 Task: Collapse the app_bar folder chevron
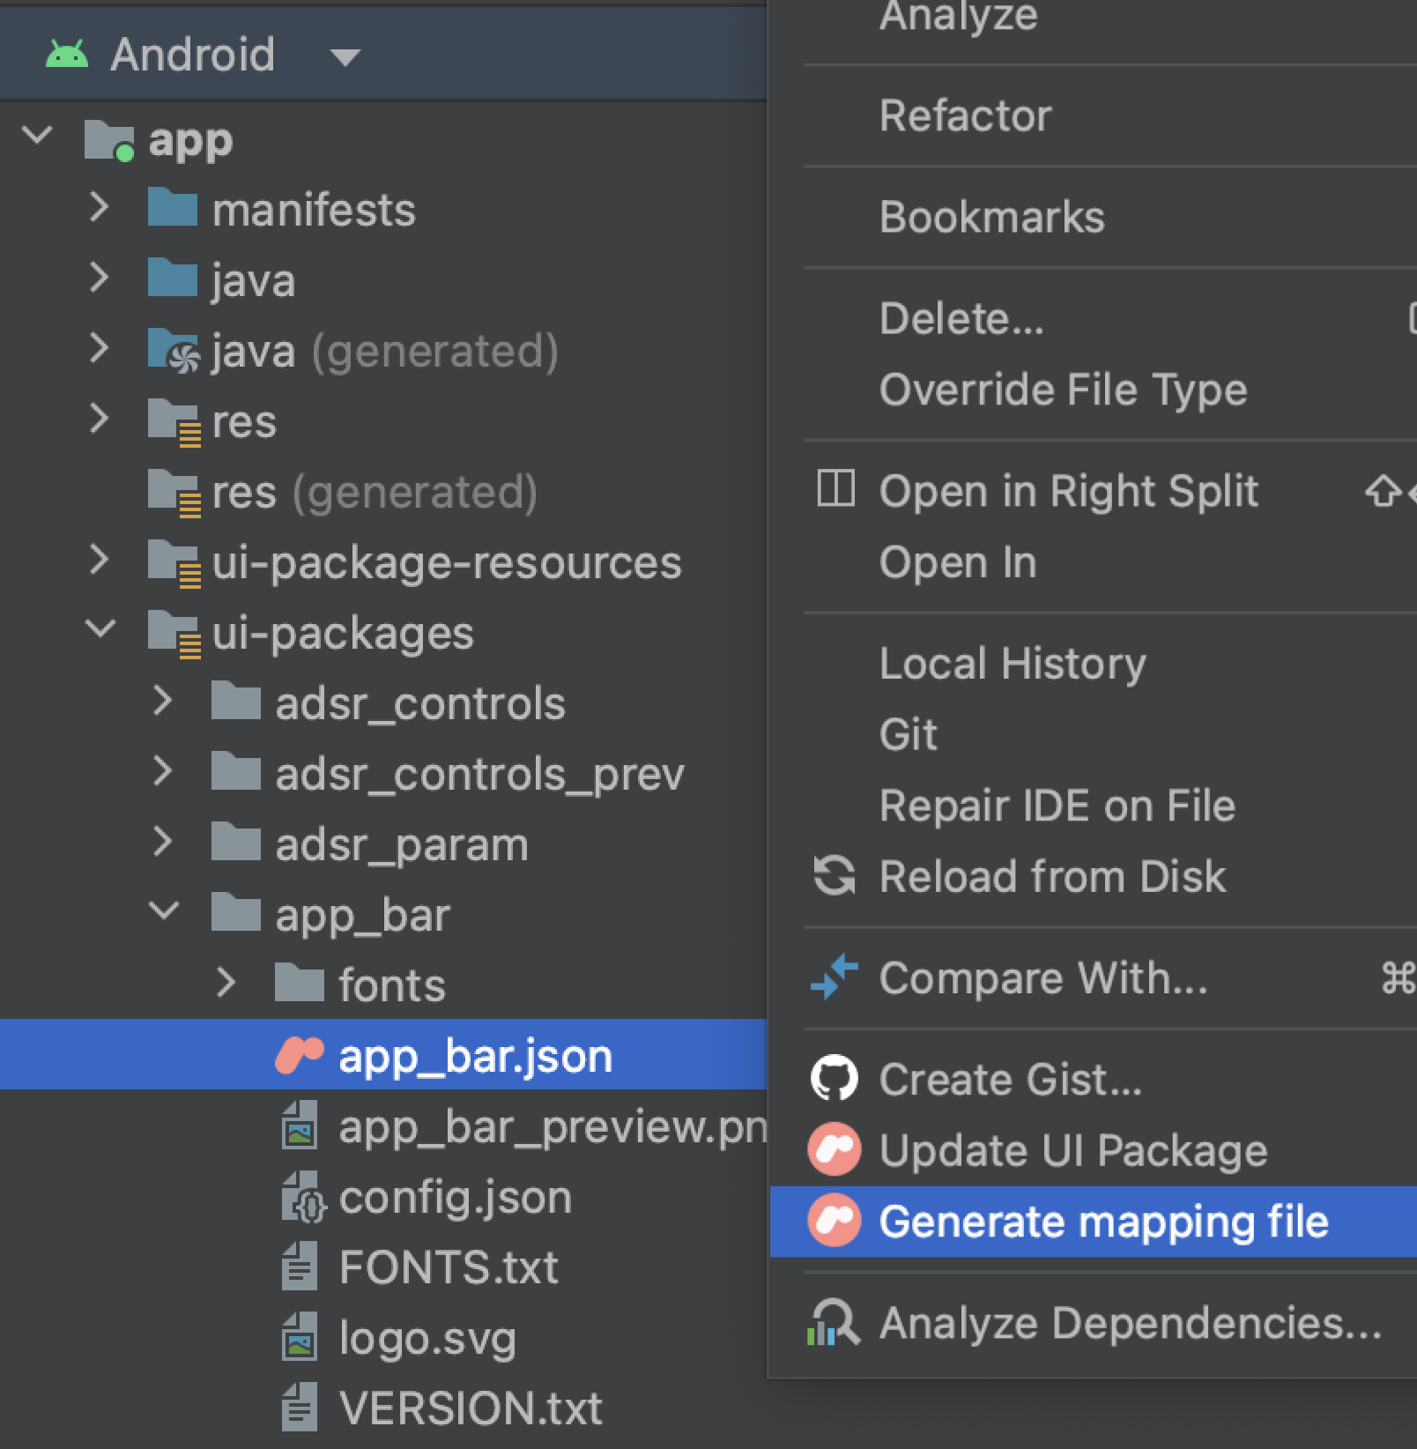click(x=164, y=911)
